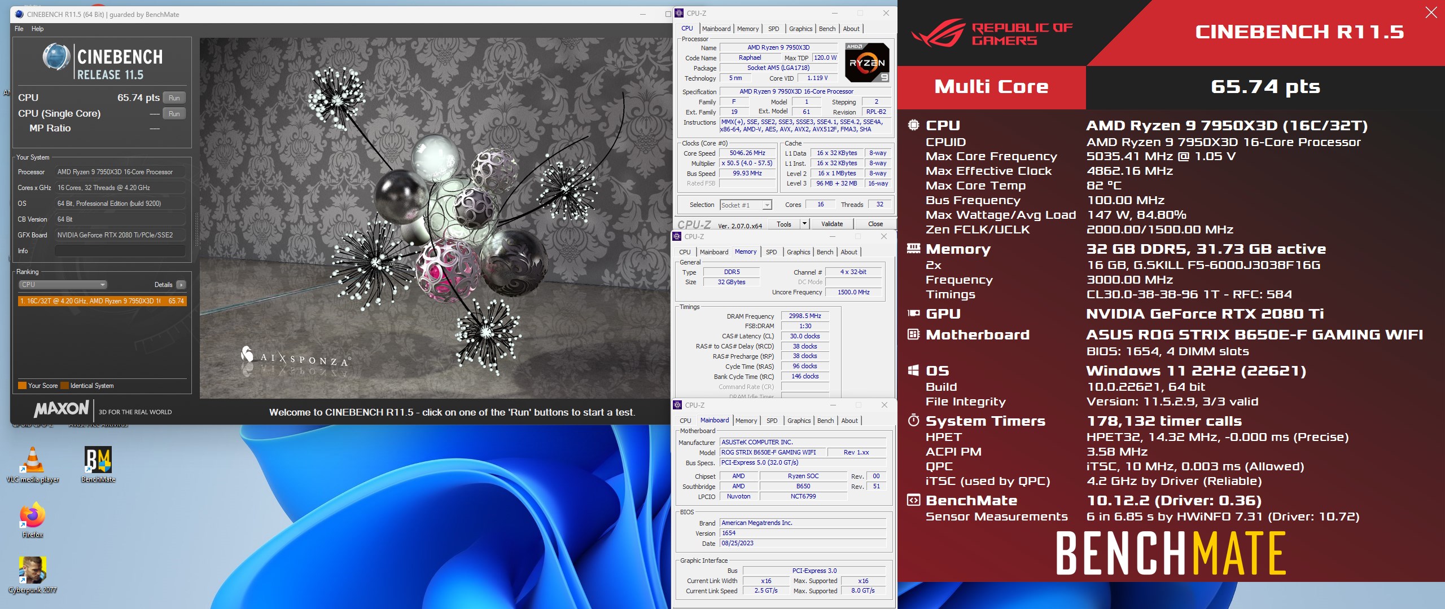Minimize the Cinebench window
This screenshot has width=1445, height=609.
642,14
